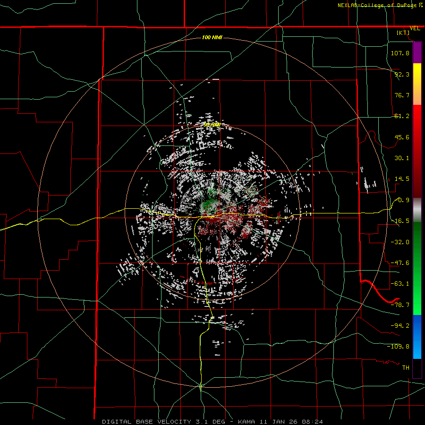This screenshot has height=425, width=425.
Task: Click the VEL legend title
Action: point(415,28)
